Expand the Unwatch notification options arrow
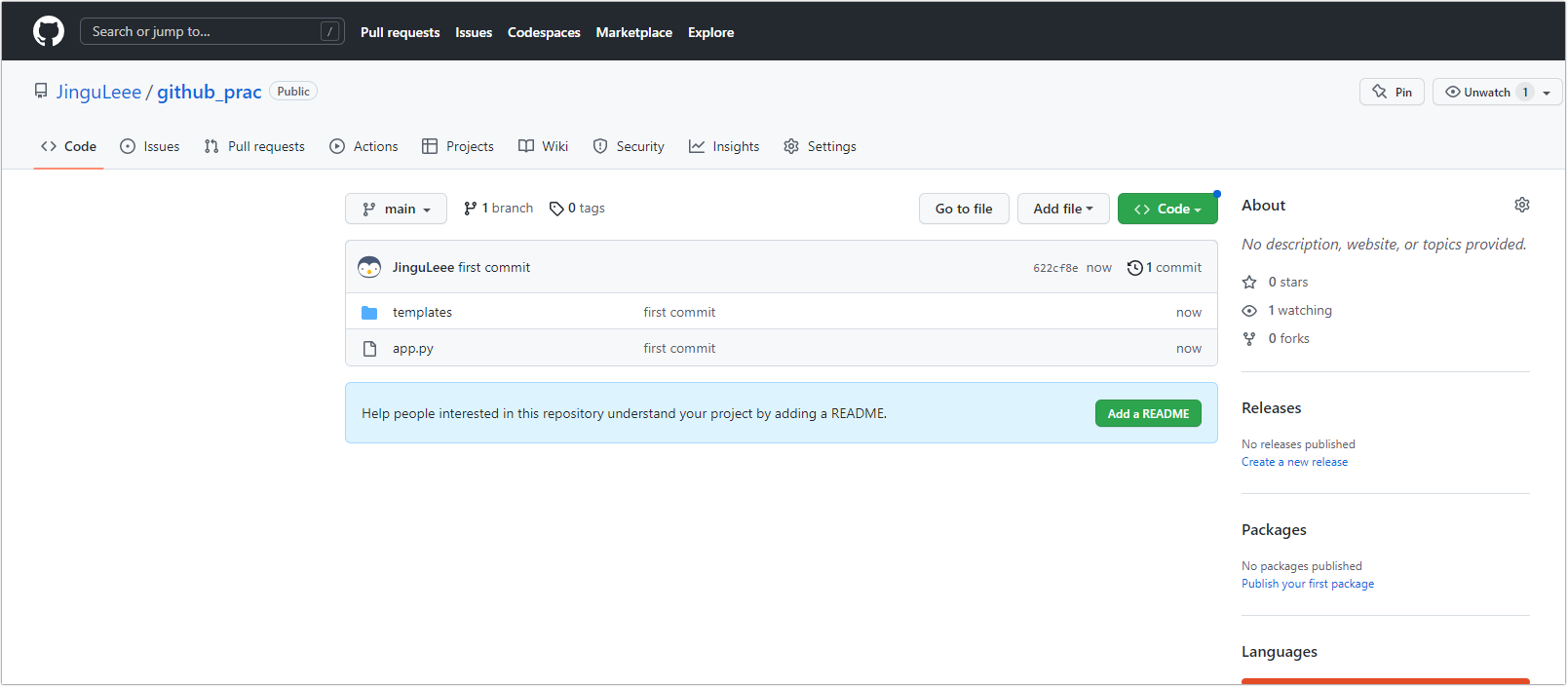This screenshot has height=687, width=1568. pyautogui.click(x=1547, y=93)
